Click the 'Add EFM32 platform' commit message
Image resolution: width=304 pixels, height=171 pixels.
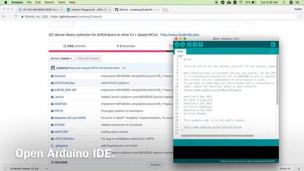point(115,83)
